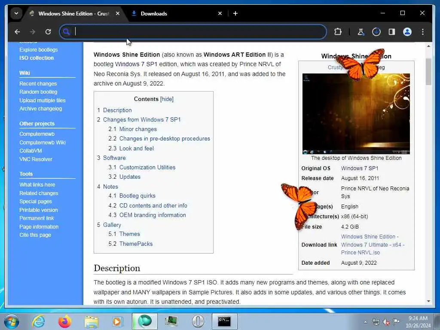Reload the current page

48,32
